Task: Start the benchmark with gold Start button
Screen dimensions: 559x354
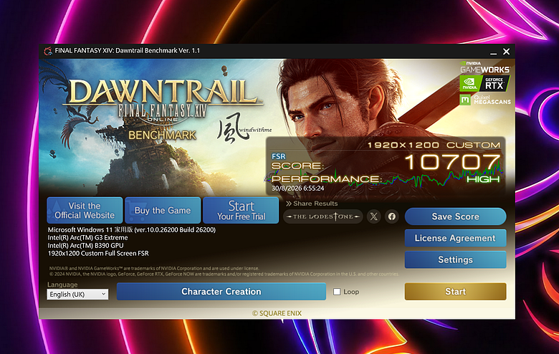Action: (x=455, y=292)
